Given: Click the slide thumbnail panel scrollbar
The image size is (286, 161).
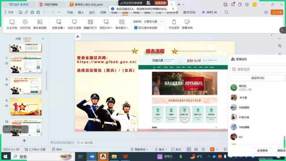Looking at the screenshot, I should point(46,80).
